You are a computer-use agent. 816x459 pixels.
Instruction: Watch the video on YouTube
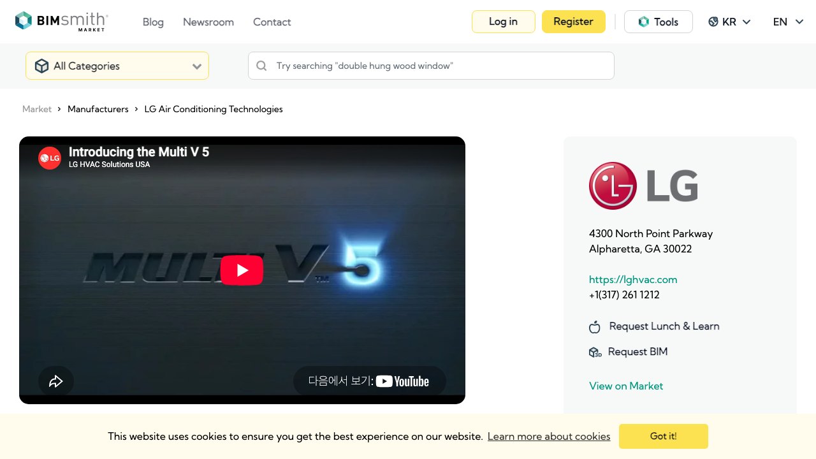(x=370, y=381)
